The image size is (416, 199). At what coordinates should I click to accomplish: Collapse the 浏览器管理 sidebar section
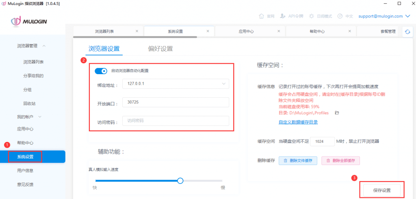coord(44,46)
